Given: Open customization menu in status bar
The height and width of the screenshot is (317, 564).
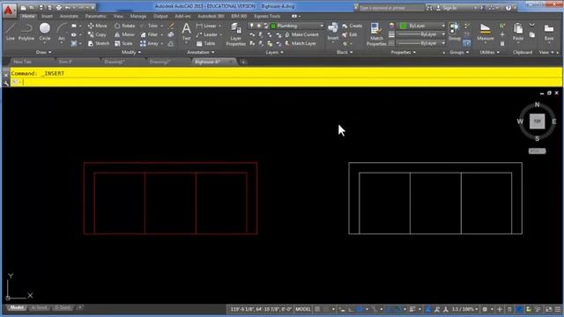Looking at the screenshot, I should coord(558,309).
